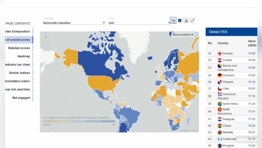This screenshot has height=148, width=262.
Task: Select the Global (153) table header
Action: click(231, 32)
